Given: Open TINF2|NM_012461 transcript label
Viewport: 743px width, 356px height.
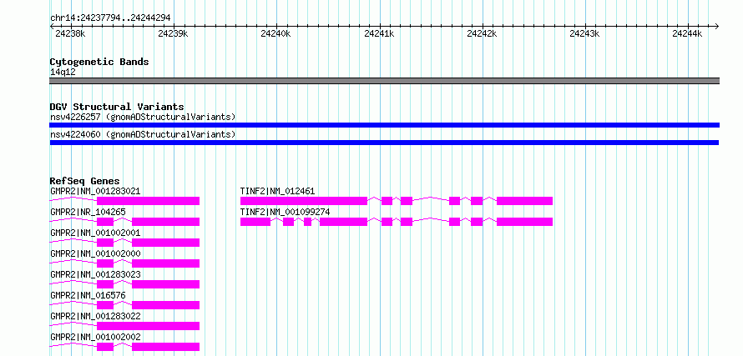Looking at the screenshot, I should tap(278, 191).
